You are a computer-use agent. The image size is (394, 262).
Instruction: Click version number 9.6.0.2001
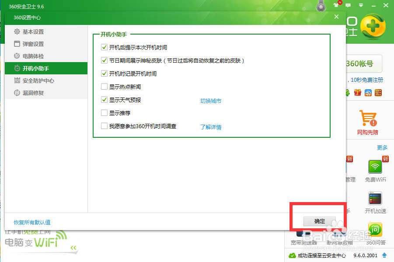coord(365,255)
